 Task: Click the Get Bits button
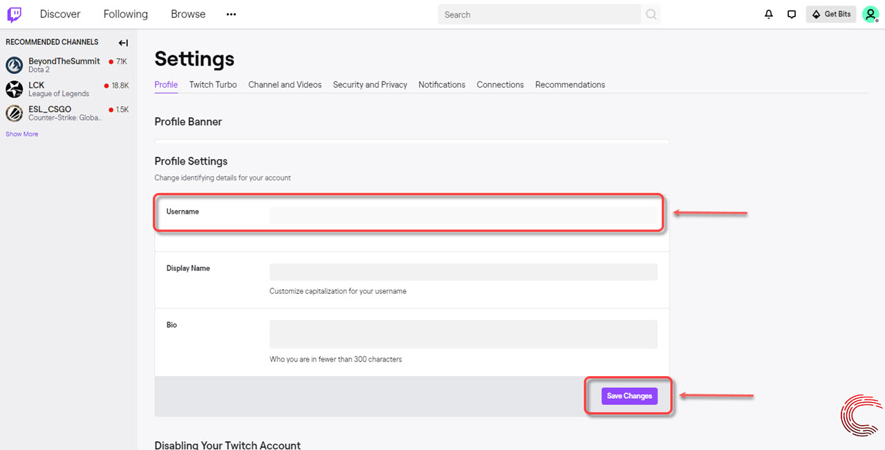tap(831, 15)
